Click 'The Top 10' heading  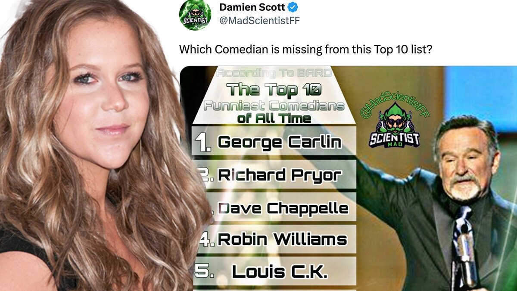click(x=274, y=90)
